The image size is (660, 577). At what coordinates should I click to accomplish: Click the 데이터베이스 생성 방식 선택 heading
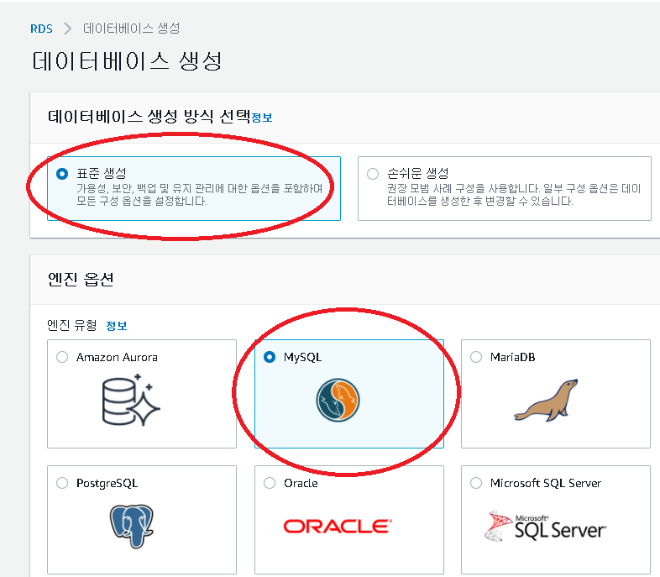coord(149,116)
